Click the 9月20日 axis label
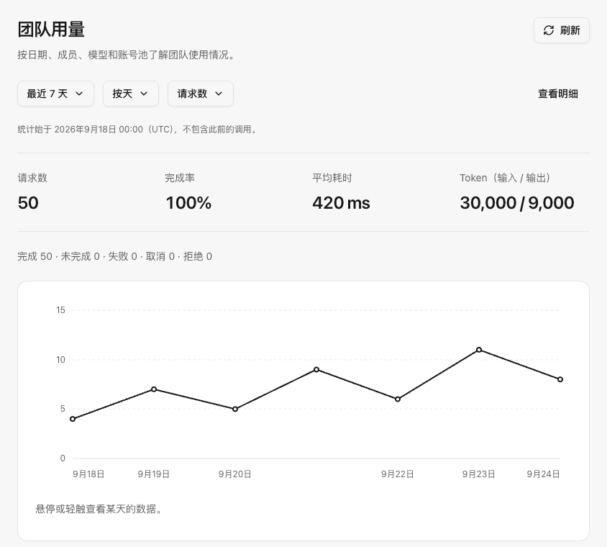Viewport: 607px width, 547px height. click(x=235, y=474)
